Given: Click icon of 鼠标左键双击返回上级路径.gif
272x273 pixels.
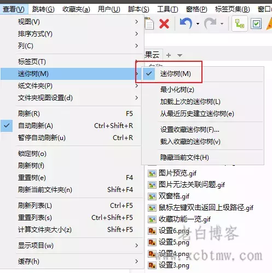Looking at the screenshot, I should 152,208.
